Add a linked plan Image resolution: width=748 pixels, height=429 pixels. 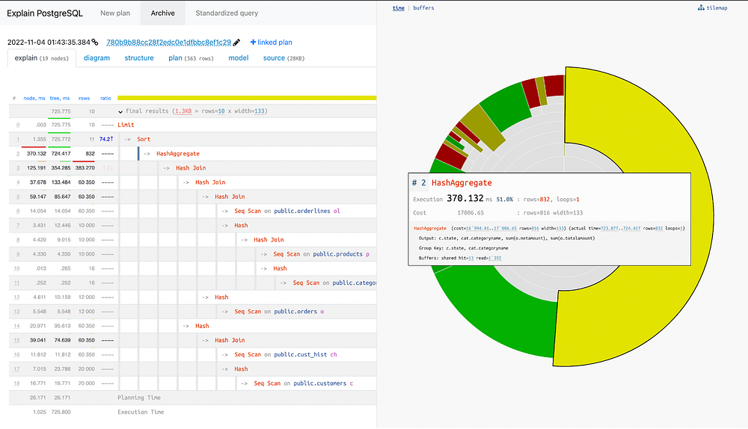271,43
